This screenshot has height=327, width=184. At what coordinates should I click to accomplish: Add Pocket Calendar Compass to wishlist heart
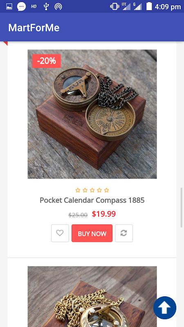tap(60, 233)
